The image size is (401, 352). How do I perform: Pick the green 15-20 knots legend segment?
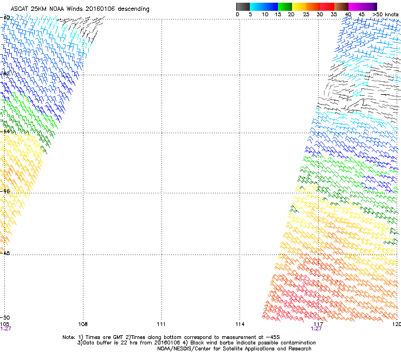tap(285, 6)
